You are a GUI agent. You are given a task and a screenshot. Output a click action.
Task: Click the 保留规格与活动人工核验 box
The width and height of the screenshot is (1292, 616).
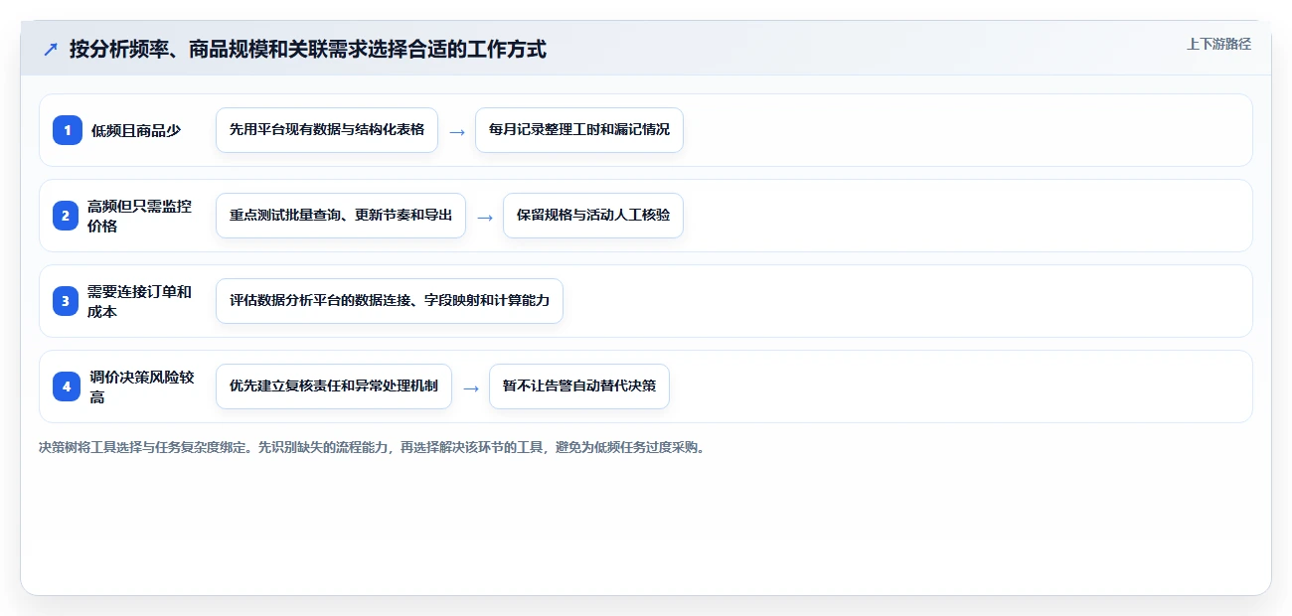click(593, 216)
